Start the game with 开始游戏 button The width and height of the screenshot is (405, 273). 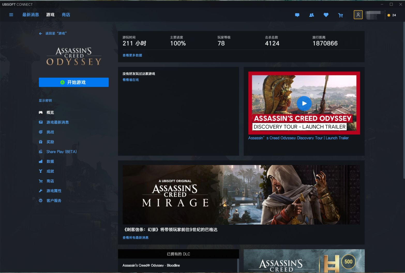pyautogui.click(x=74, y=82)
